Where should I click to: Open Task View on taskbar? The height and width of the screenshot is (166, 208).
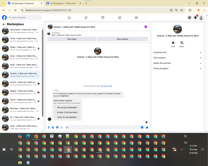tap(12, 149)
